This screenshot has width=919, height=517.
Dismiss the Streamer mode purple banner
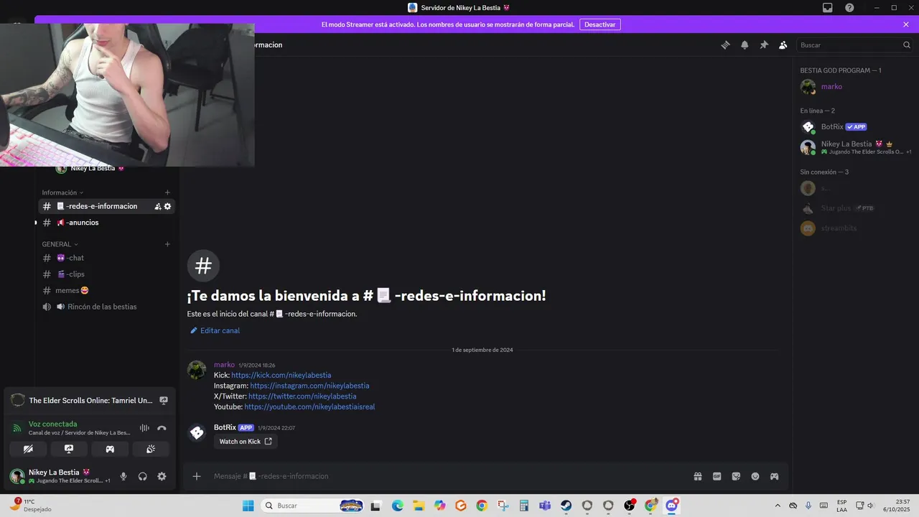pyautogui.click(x=906, y=24)
